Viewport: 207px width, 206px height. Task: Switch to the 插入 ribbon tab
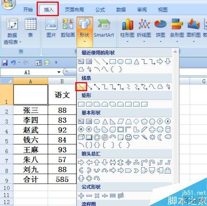[48, 10]
